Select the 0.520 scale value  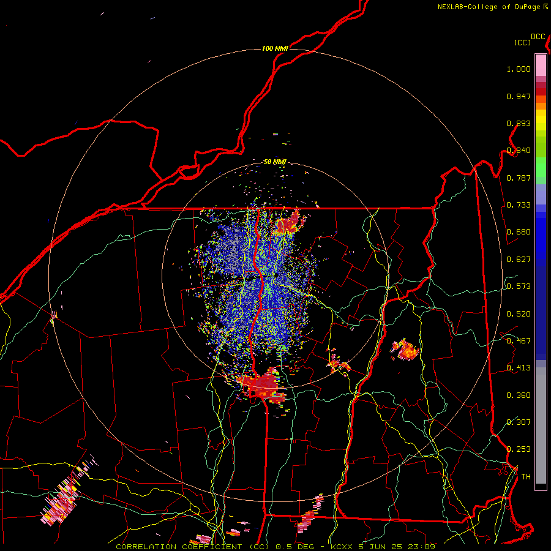[x=519, y=314]
